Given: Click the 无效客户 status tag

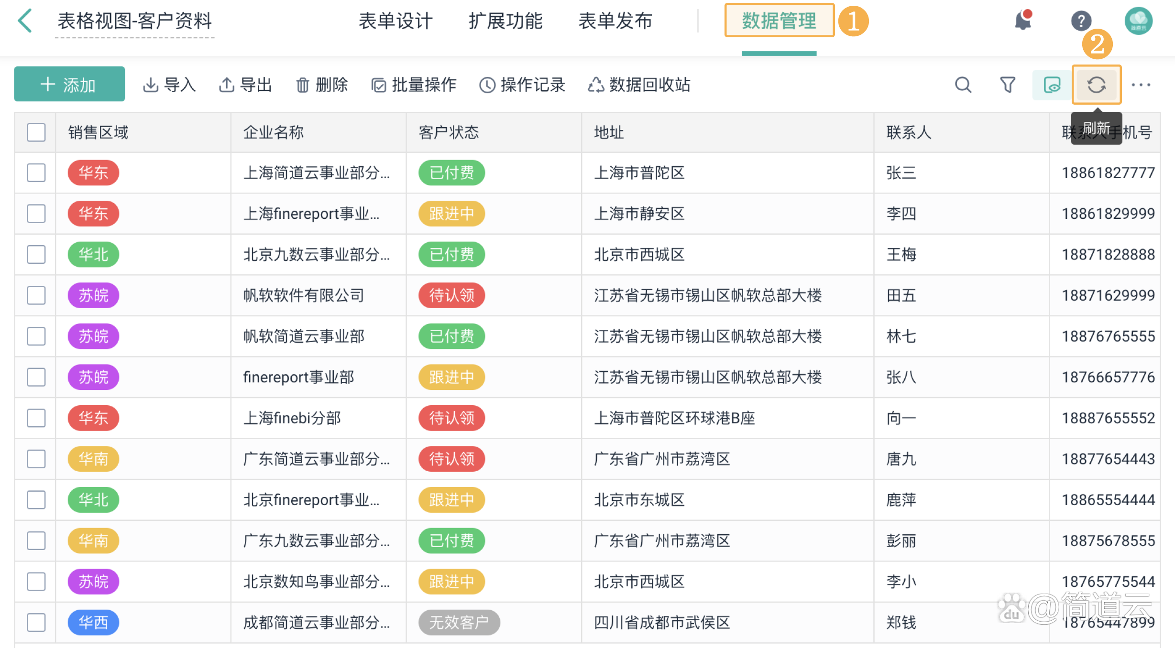Looking at the screenshot, I should tap(459, 622).
